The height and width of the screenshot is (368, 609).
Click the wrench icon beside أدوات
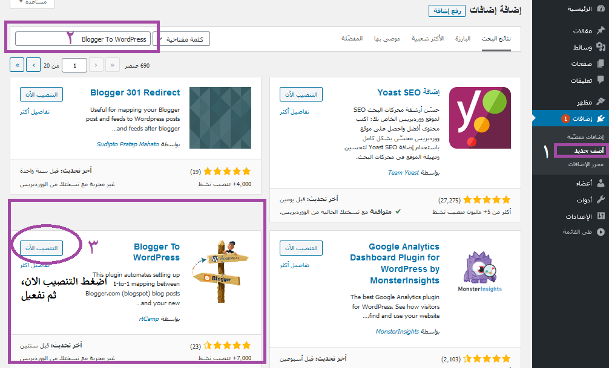pyautogui.click(x=601, y=199)
